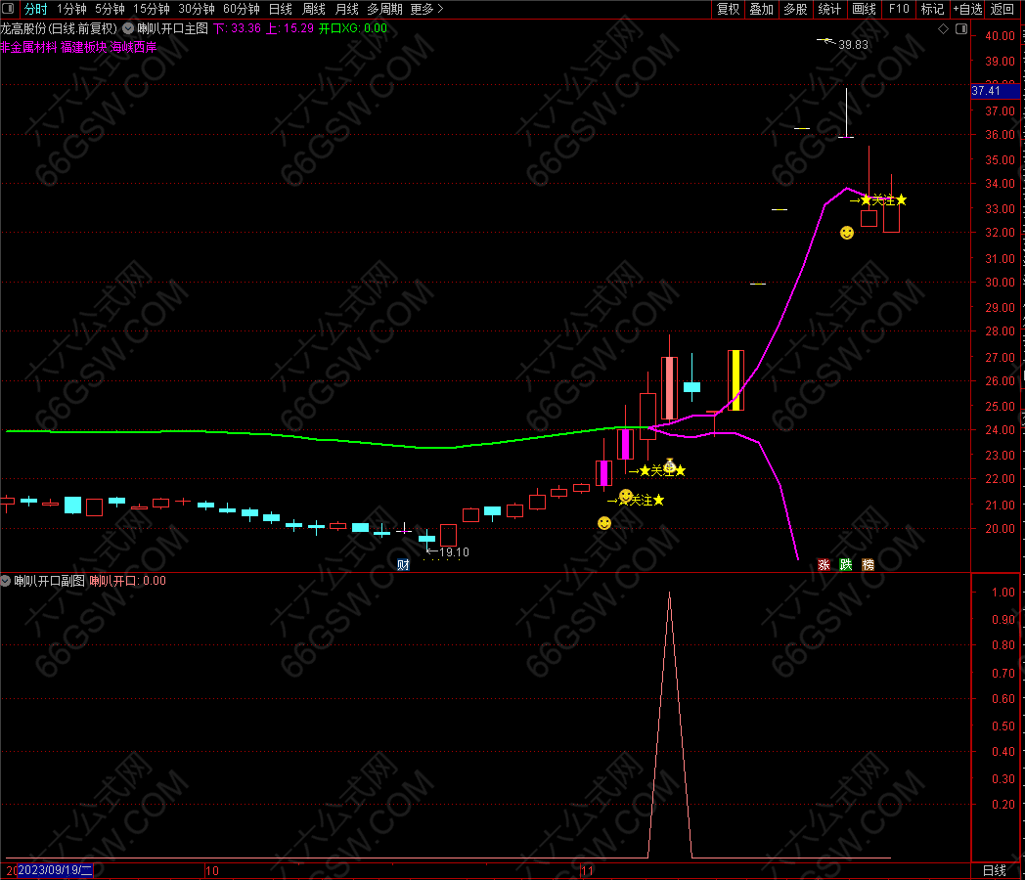Image resolution: width=1025 pixels, height=880 pixels.
Task: Select the 30分钟 period
Action: 197,9
